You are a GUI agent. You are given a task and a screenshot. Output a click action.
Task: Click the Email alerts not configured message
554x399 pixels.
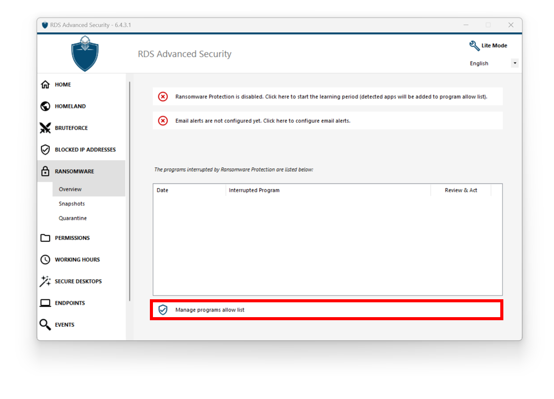pos(327,121)
